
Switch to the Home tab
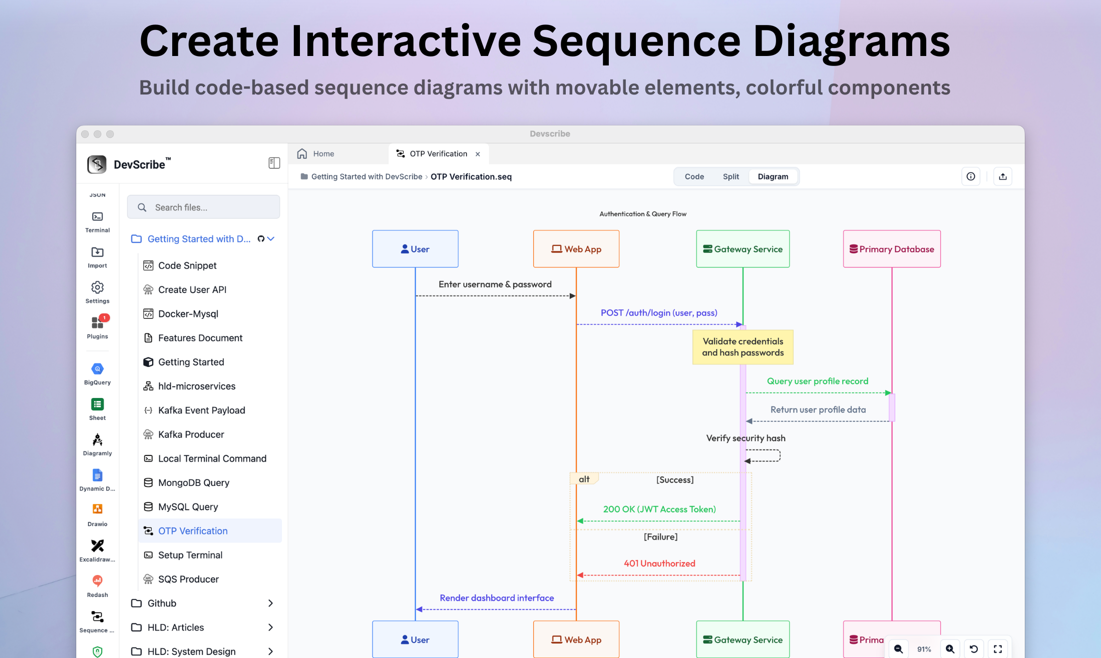click(x=315, y=154)
